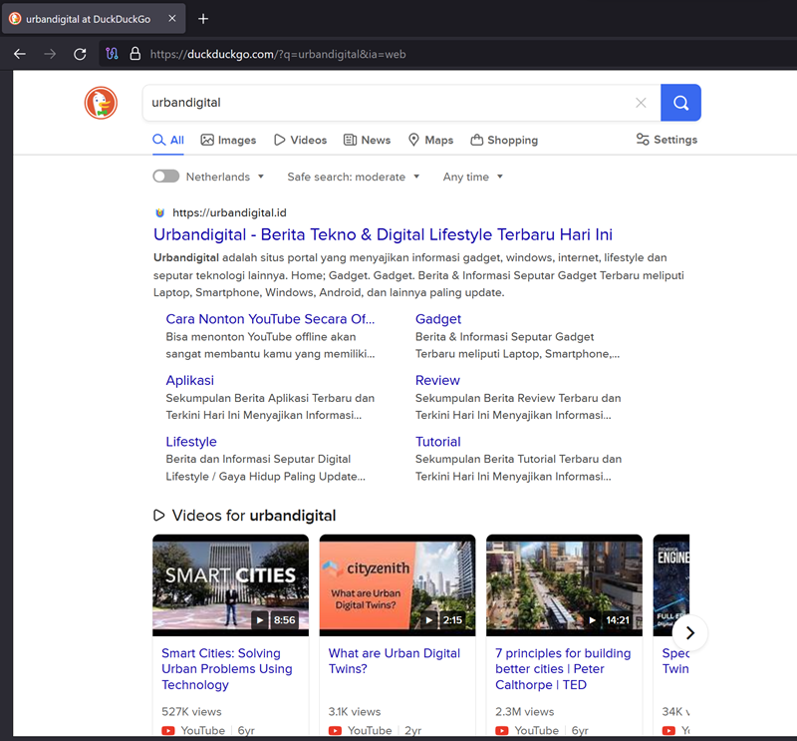Go back using the browser back arrow
Image resolution: width=797 pixels, height=741 pixels.
coord(20,54)
